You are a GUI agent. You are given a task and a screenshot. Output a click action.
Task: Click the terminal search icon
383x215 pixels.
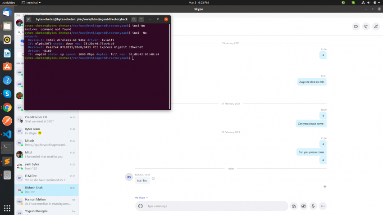pyautogui.click(x=134, y=19)
